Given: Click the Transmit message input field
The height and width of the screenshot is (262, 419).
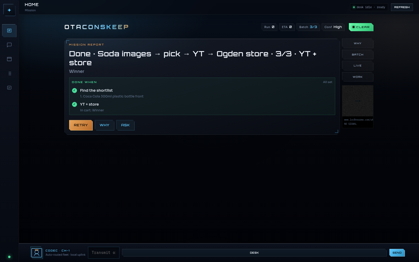Looking at the screenshot, I should click(104, 253).
